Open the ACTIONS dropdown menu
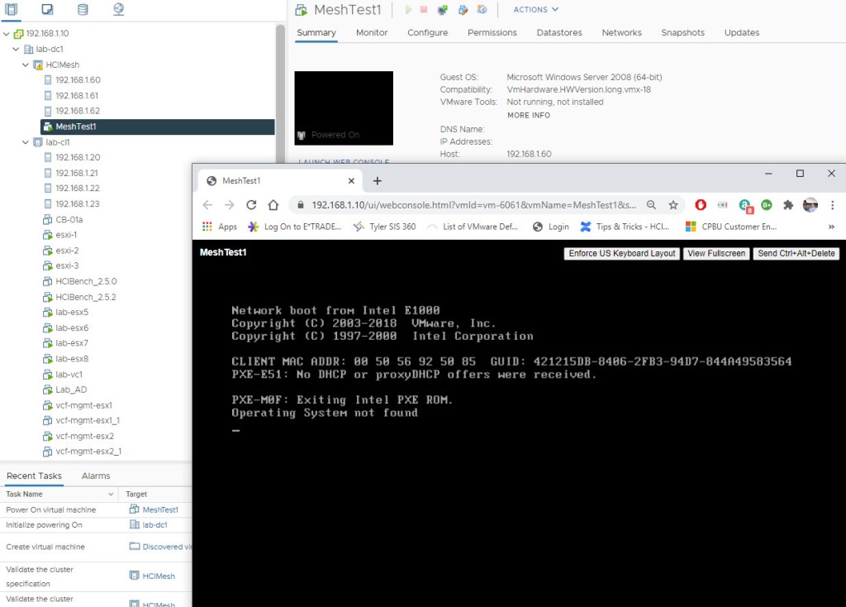The width and height of the screenshot is (846, 607). [535, 10]
